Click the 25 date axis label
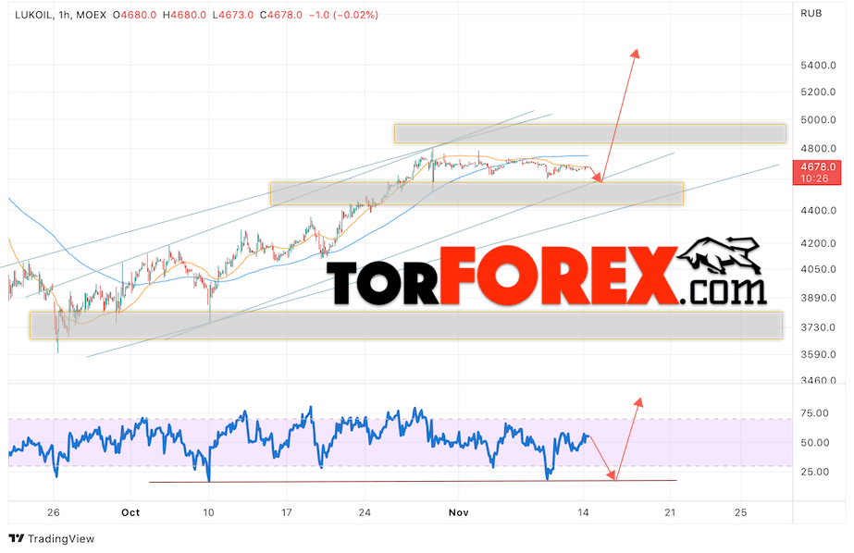Image resolution: width=854 pixels, height=553 pixels. click(741, 512)
